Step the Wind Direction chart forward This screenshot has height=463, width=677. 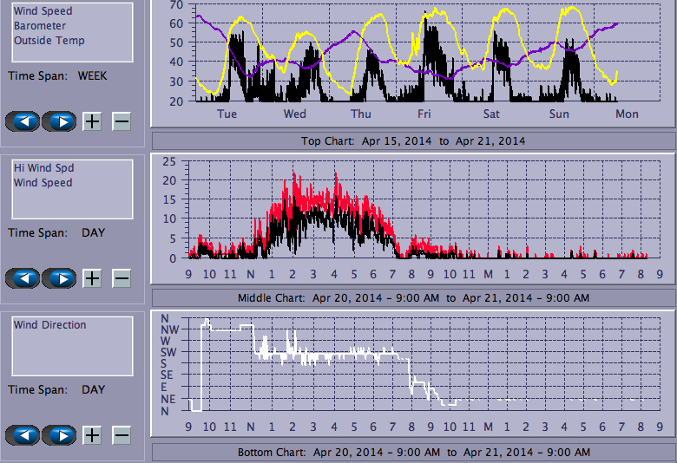click(x=59, y=435)
